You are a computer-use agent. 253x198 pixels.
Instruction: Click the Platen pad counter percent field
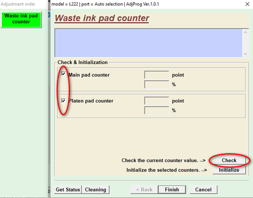[x=157, y=110]
